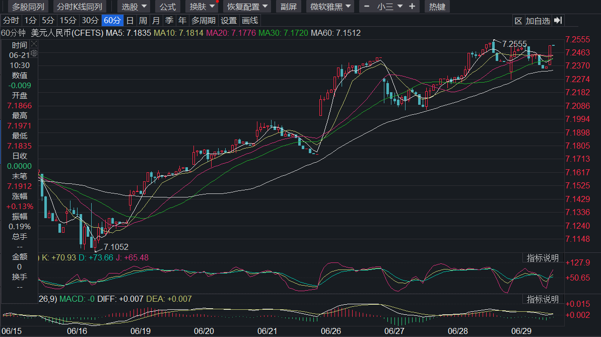
Task: Open the 设置 chart settings
Action: click(x=229, y=20)
